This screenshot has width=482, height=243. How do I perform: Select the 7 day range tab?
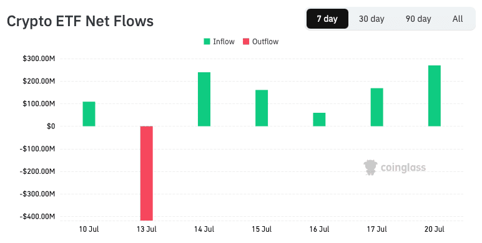point(327,19)
